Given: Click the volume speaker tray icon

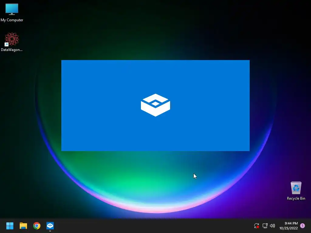Looking at the screenshot, I should [x=272, y=226].
